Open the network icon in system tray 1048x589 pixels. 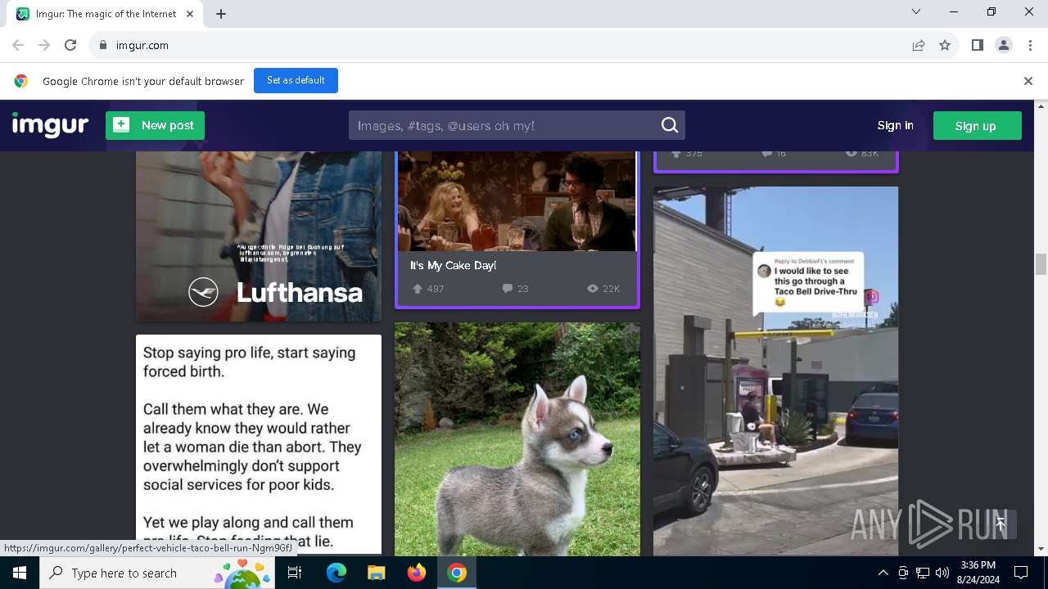point(922,573)
